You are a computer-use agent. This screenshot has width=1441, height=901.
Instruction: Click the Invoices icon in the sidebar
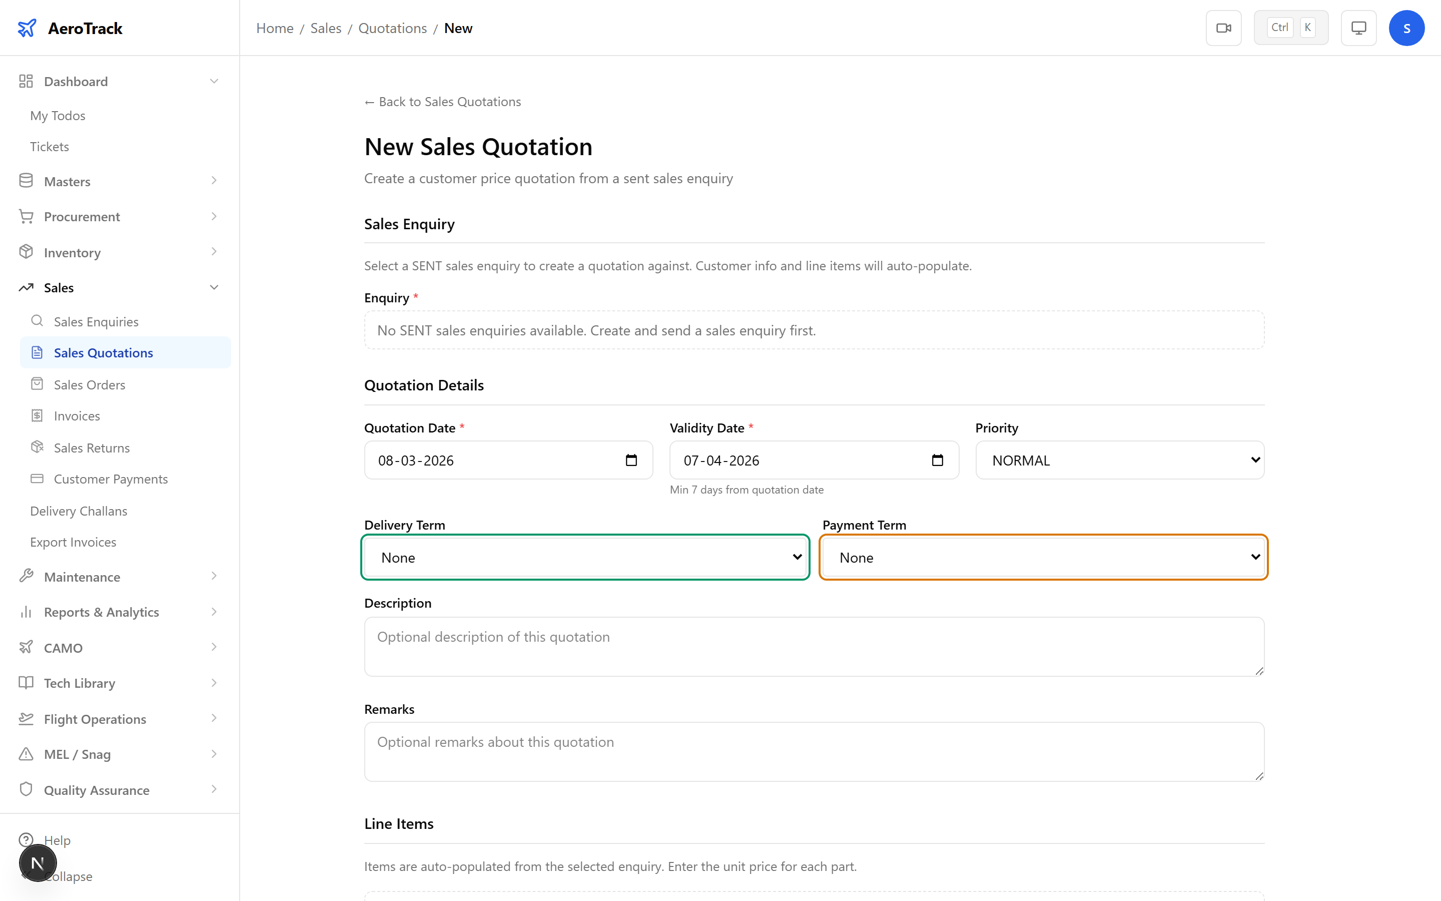coord(37,415)
